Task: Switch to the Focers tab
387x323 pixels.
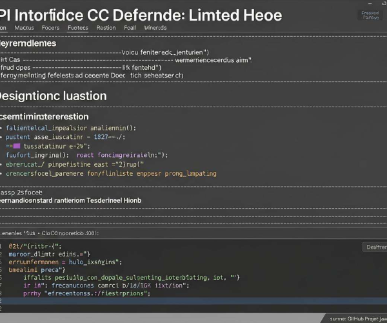Action: pos(50,28)
